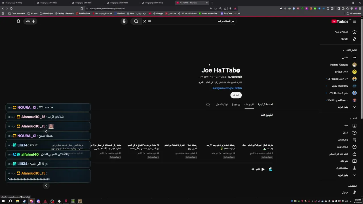Open the أنت (You) section header

[x=353, y=118]
